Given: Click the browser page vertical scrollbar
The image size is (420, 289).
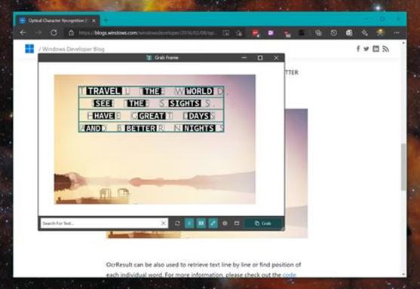Looking at the screenshot, I should click(x=403, y=167).
